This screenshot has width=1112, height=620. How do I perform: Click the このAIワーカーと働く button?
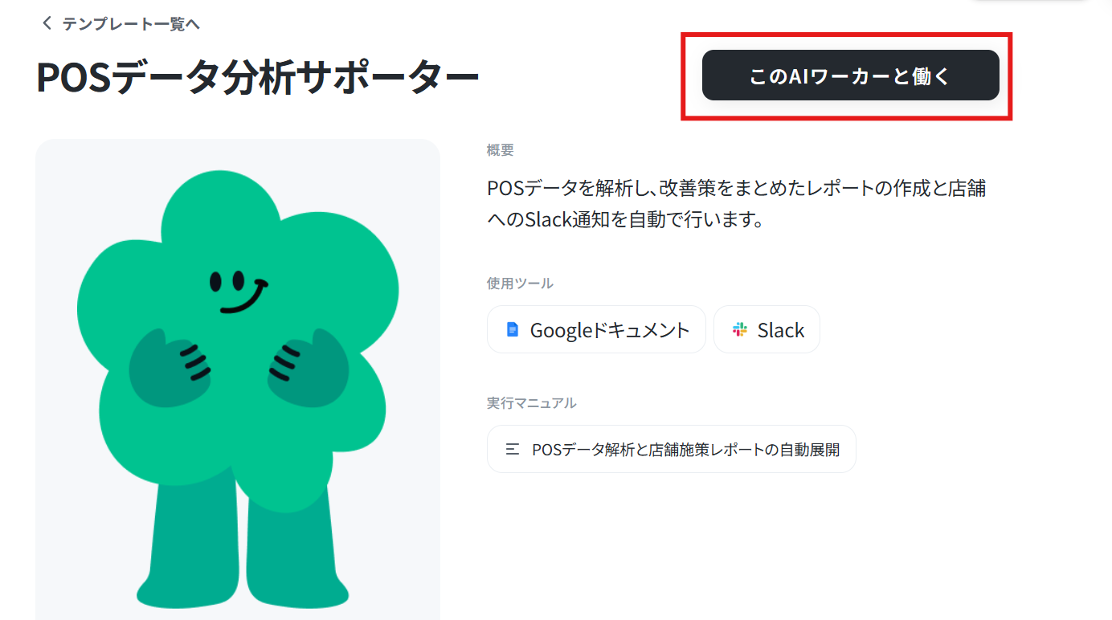pyautogui.click(x=850, y=75)
